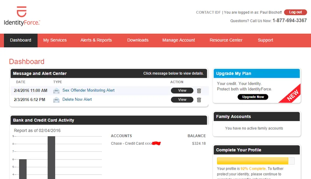Go to Alerts & Reports
Image resolution: width=311 pixels, height=179 pixels.
96,40
